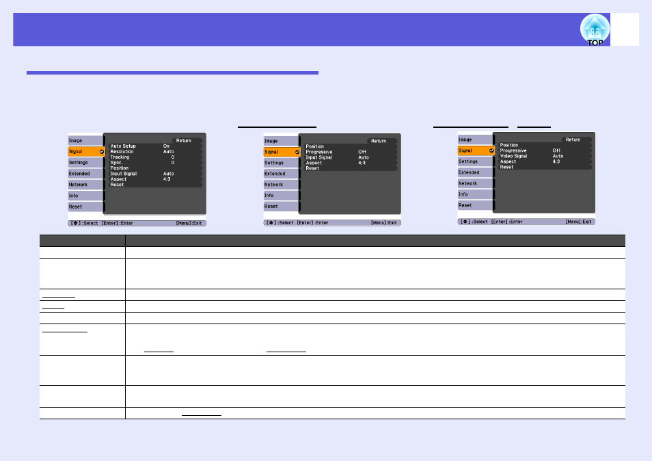Open Signal tab in the Video Signal menu
Viewport: 652px width, 461px height.
click(476, 150)
